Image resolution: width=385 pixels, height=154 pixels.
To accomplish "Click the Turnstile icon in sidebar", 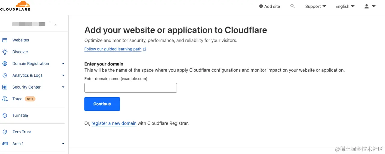I will 5,116.
